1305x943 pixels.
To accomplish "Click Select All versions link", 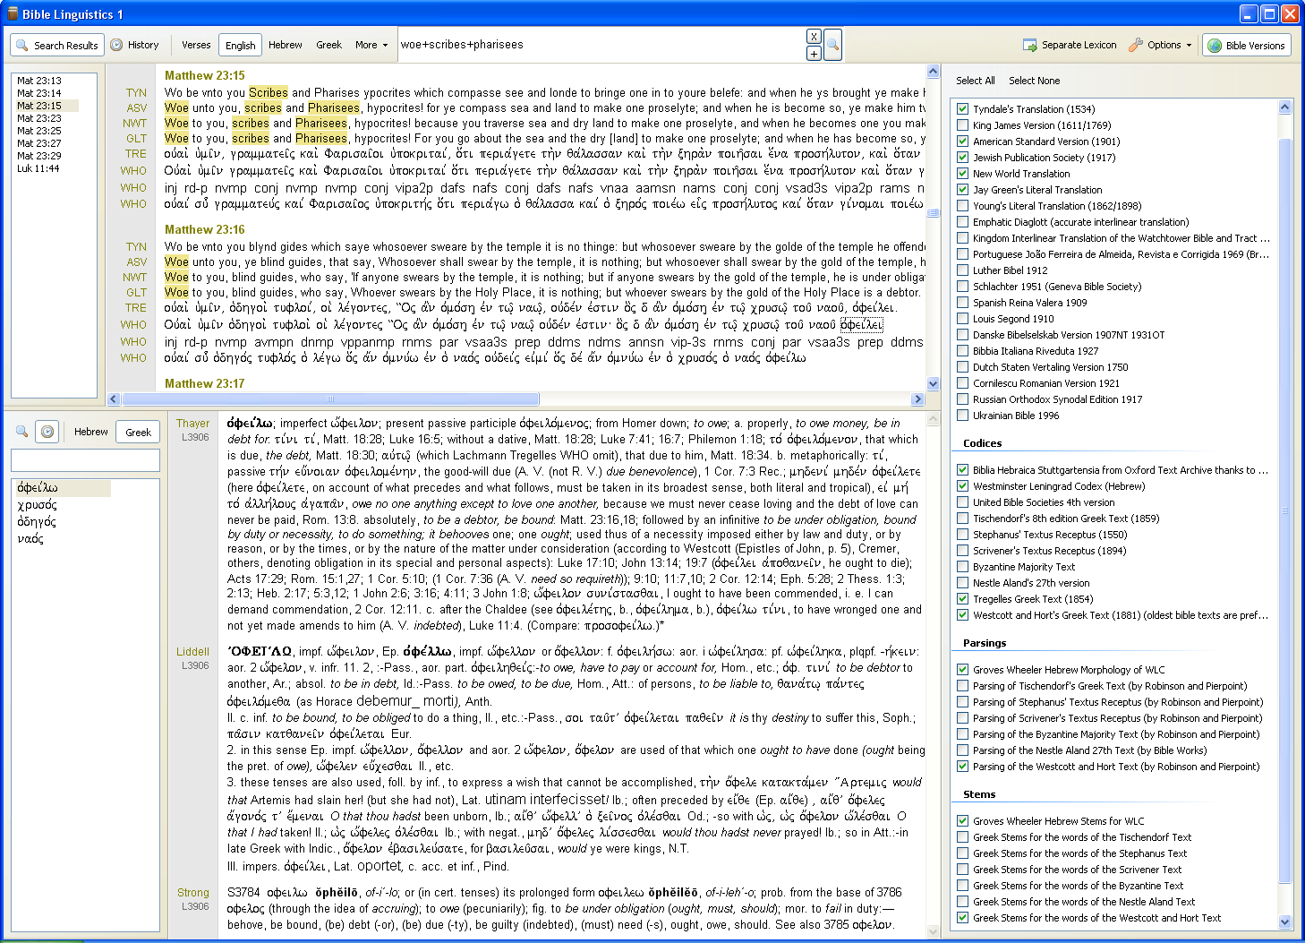I will [975, 81].
